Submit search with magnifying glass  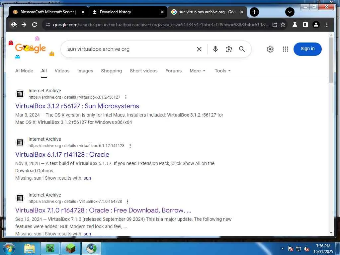tap(242, 49)
